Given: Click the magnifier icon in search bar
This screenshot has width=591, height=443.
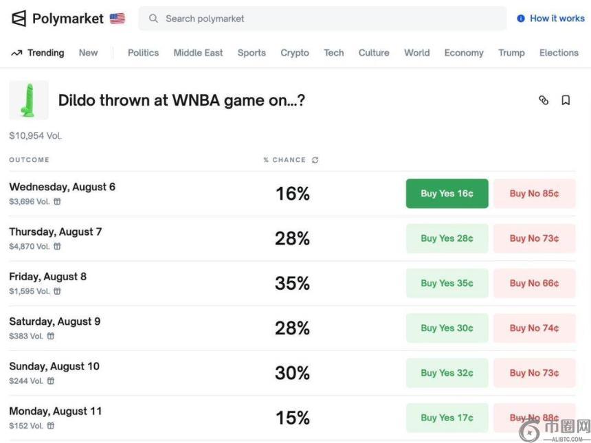Looking at the screenshot, I should pos(153,19).
